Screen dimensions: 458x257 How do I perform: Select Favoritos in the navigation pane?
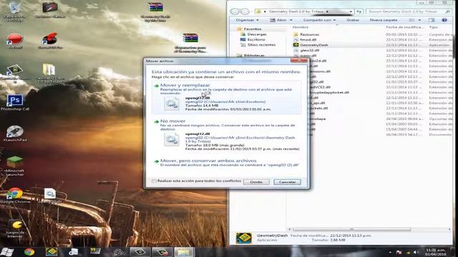[x=252, y=29]
